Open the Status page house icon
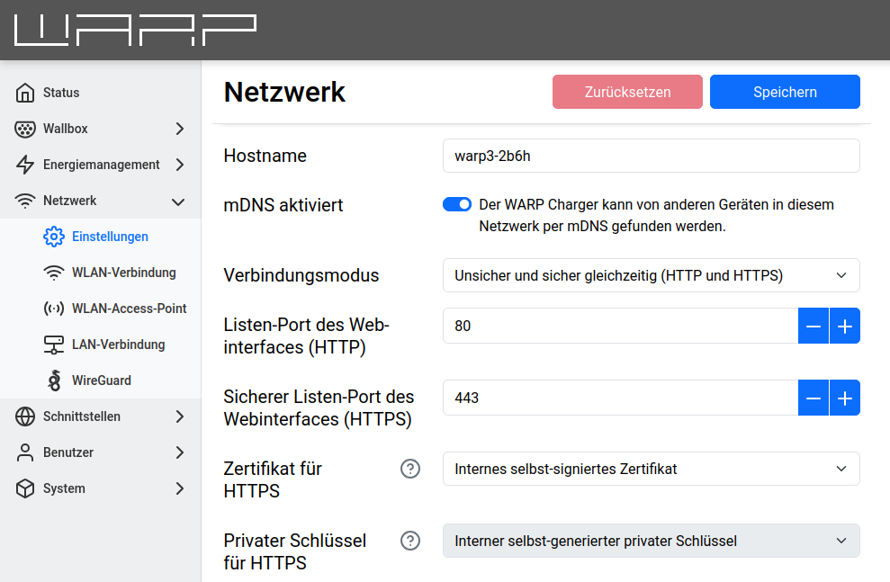This screenshot has height=582, width=890. 26,93
